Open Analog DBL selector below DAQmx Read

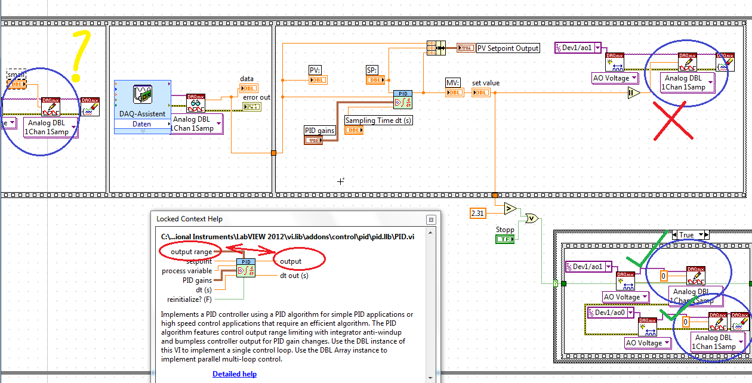[x=218, y=124]
